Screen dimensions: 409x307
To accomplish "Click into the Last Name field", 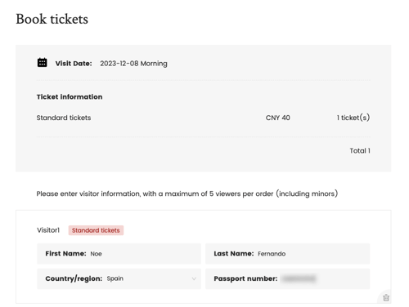I will click(x=287, y=254).
